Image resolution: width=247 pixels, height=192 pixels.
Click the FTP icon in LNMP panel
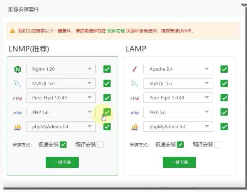click(17, 98)
